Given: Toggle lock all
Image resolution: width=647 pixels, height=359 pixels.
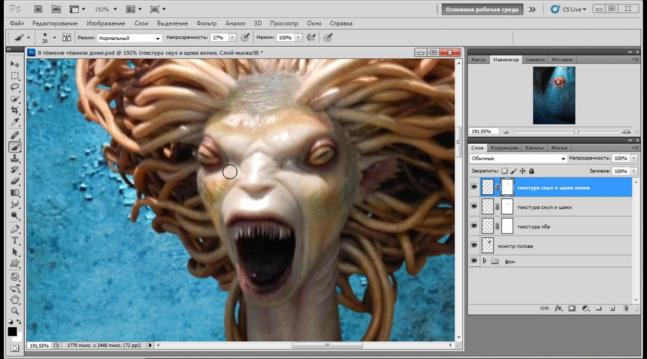Looking at the screenshot, I should 532,171.
